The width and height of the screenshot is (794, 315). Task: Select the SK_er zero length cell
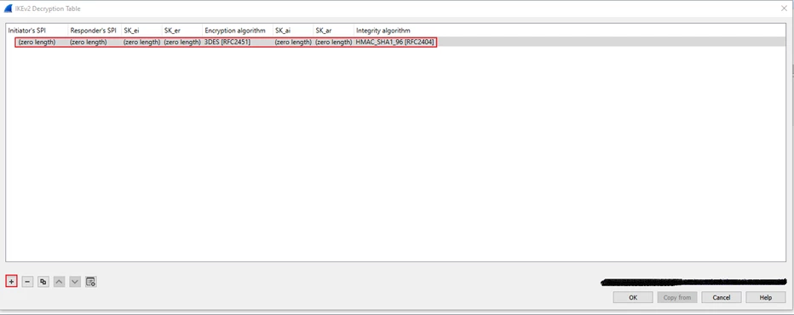(x=181, y=42)
